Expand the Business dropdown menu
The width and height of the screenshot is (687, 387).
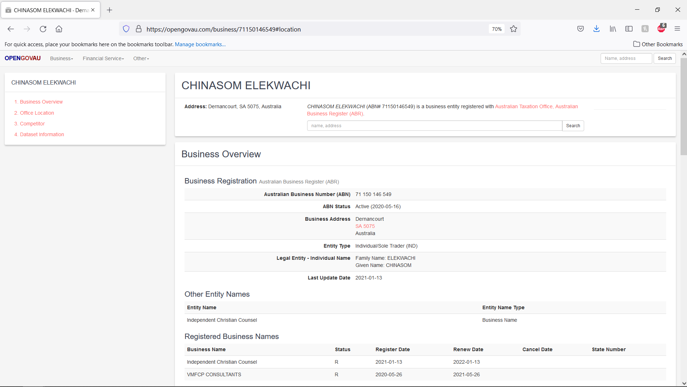click(62, 58)
